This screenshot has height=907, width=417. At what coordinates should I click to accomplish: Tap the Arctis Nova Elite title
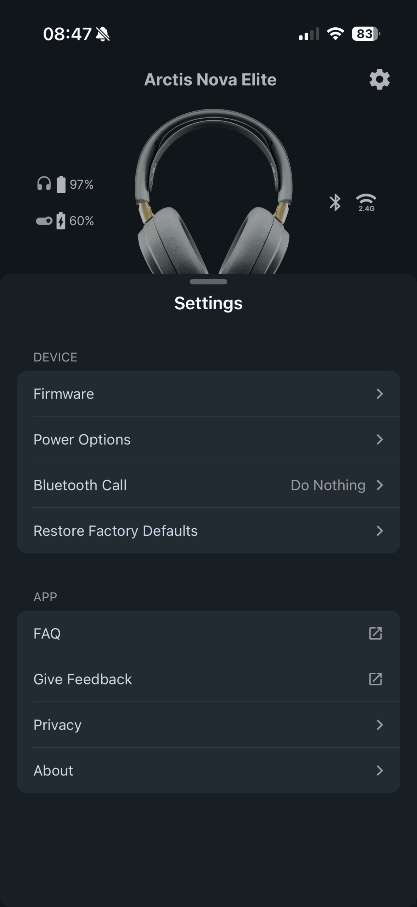click(210, 79)
